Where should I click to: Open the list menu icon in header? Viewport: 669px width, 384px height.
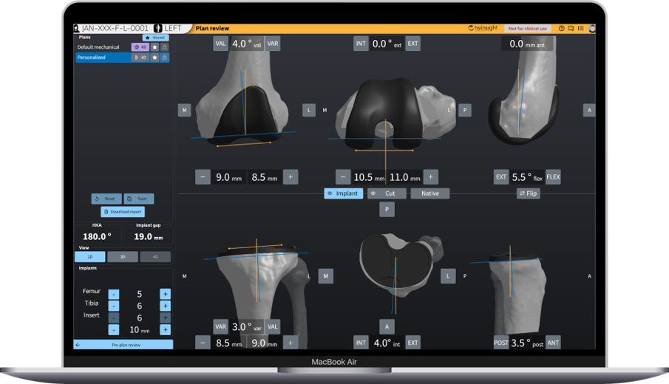click(581, 29)
